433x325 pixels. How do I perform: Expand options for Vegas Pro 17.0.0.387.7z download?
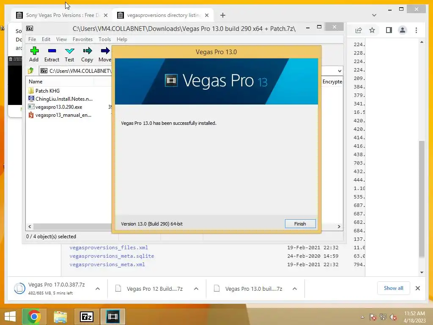(x=98, y=289)
